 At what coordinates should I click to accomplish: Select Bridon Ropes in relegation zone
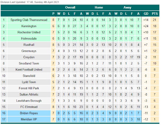click(x=29, y=113)
